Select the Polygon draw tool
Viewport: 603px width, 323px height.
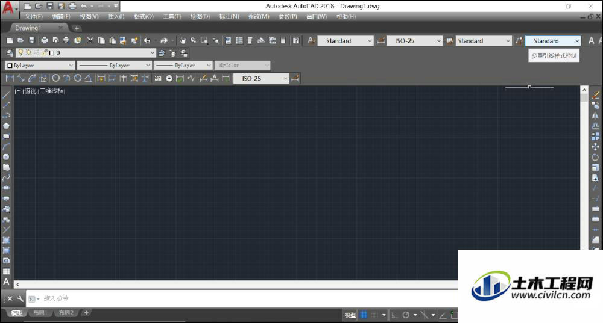pos(6,126)
